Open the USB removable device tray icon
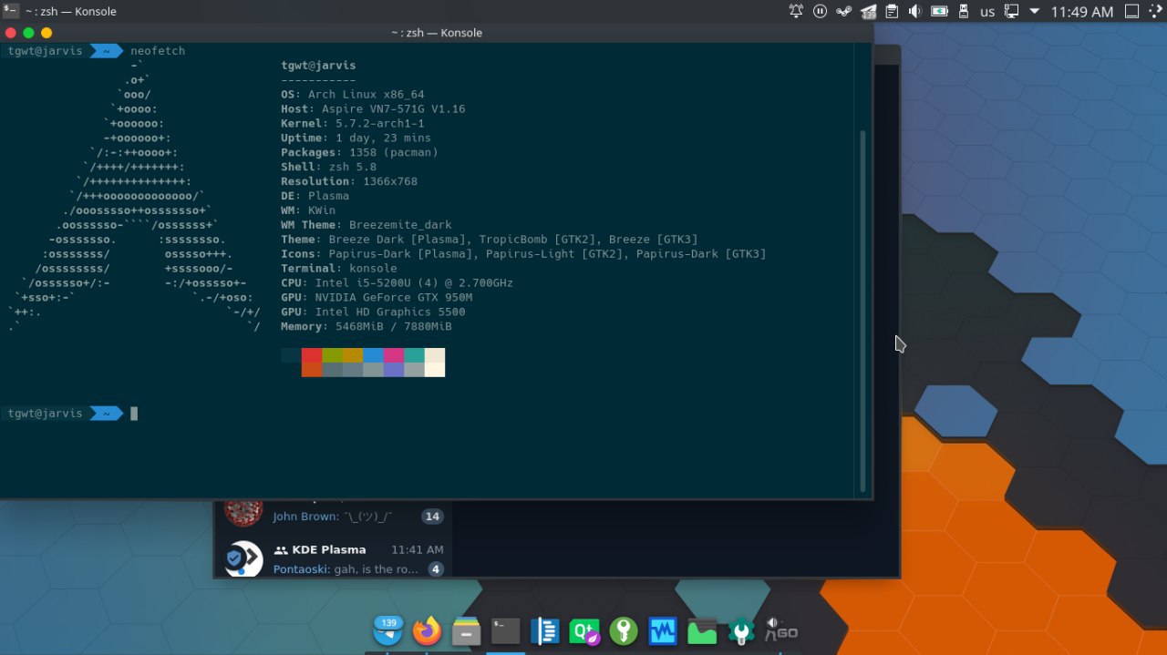1167x655 pixels. (x=963, y=12)
